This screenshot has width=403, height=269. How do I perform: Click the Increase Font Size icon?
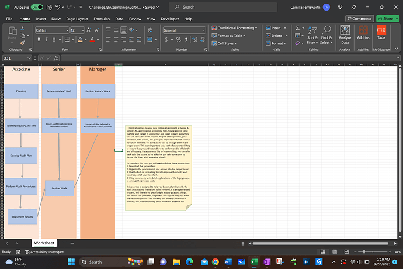tap(89, 30)
